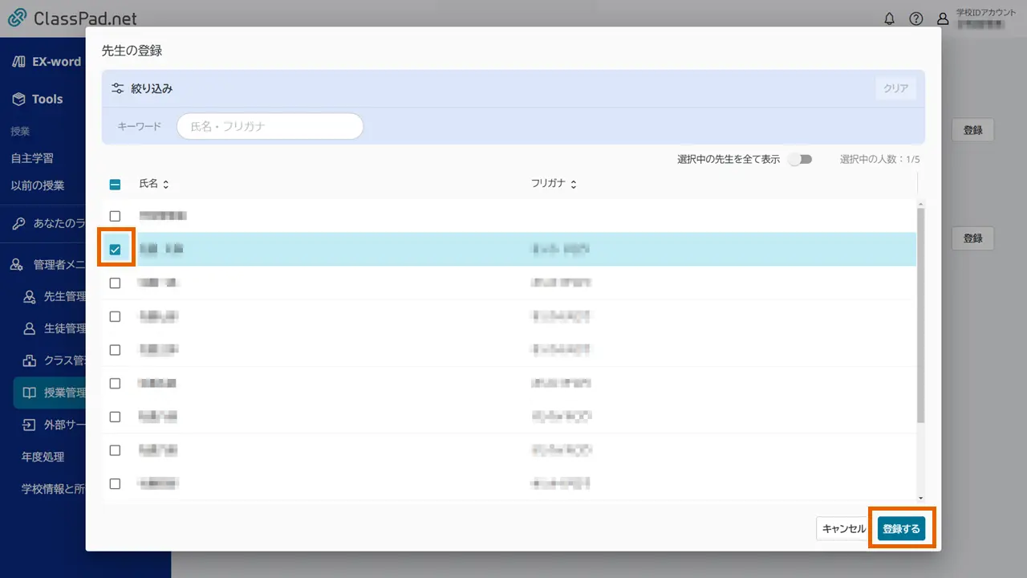Enable 選択中の先生を全て表示 toggle switch
Image resolution: width=1027 pixels, height=578 pixels.
pos(799,159)
